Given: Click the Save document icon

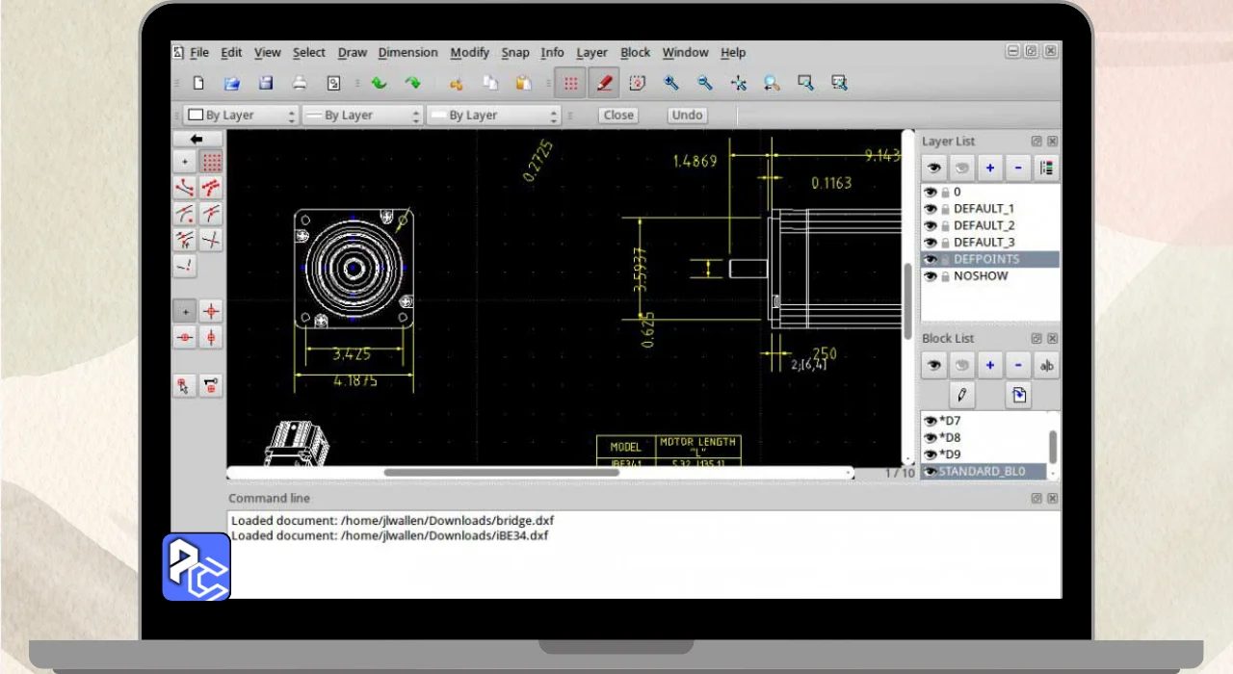Looking at the screenshot, I should 266,83.
